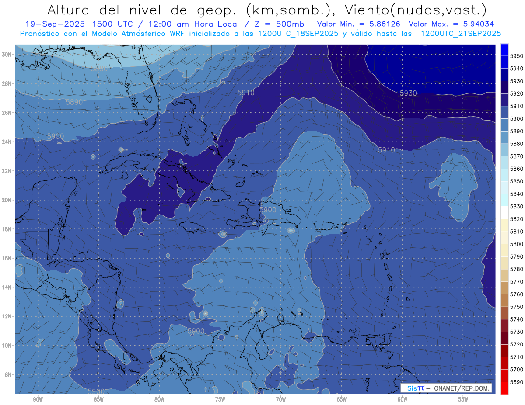Click the bright red swatch at colorbar bottom
This screenshot has height=405, width=525.
pyautogui.click(x=504, y=388)
